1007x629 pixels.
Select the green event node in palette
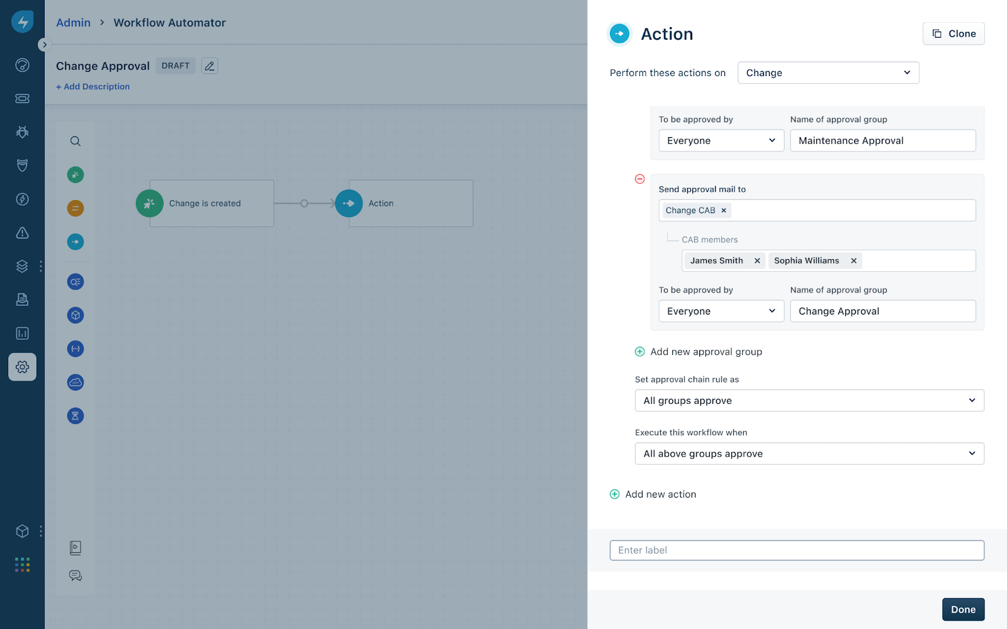[x=76, y=175]
